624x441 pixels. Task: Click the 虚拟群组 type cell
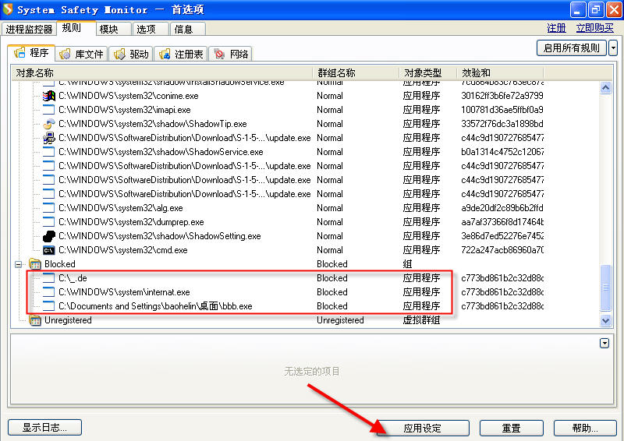pyautogui.click(x=421, y=320)
